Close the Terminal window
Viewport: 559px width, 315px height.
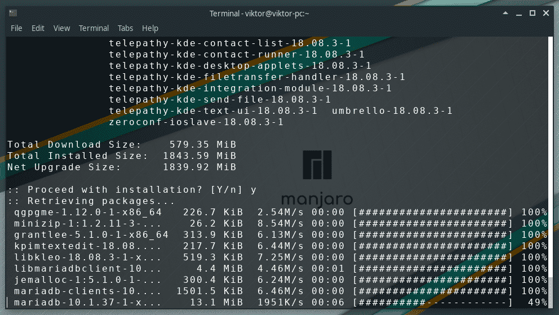[x=547, y=13]
